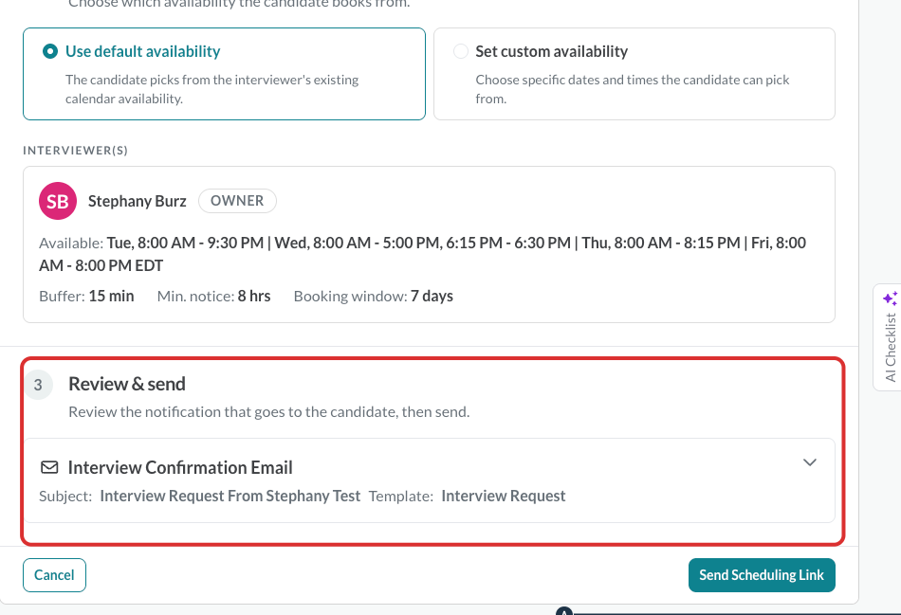Click 'Review the notification that goes to the candidate'
The height and width of the screenshot is (615, 901).
(269, 411)
